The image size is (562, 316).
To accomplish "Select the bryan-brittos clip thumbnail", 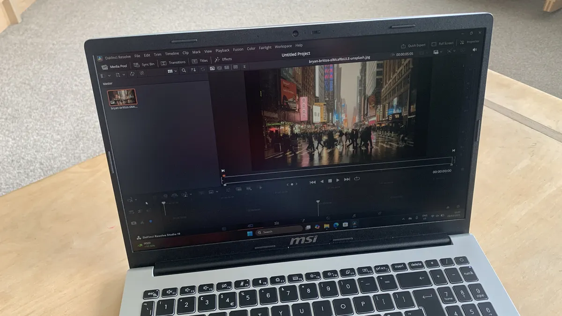I will pos(122,97).
